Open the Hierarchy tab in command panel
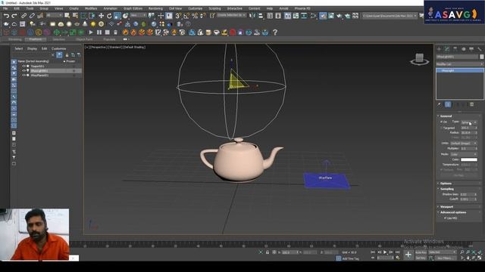The image size is (485, 272). click(455, 48)
